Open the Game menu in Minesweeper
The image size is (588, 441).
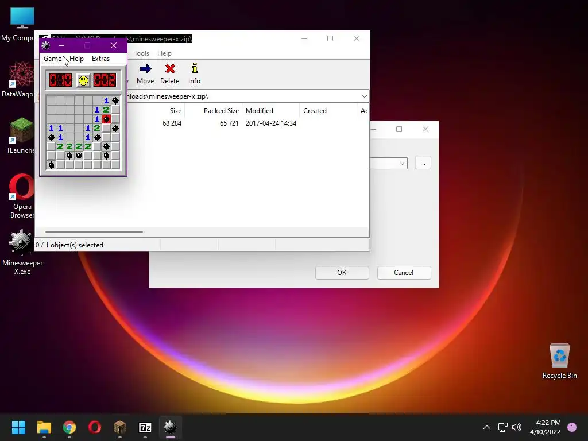pos(52,59)
